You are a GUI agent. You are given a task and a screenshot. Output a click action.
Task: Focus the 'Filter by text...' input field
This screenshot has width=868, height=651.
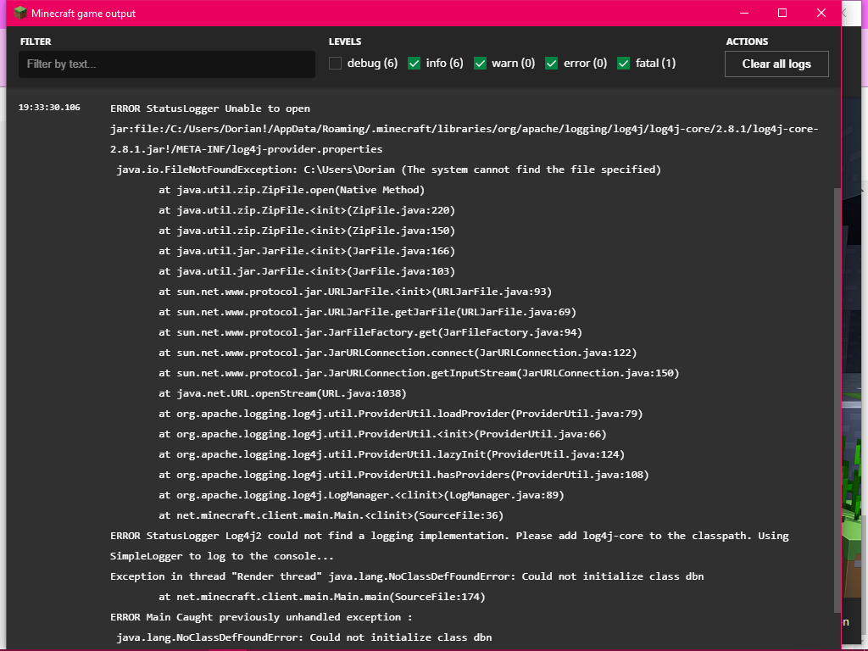(x=167, y=64)
